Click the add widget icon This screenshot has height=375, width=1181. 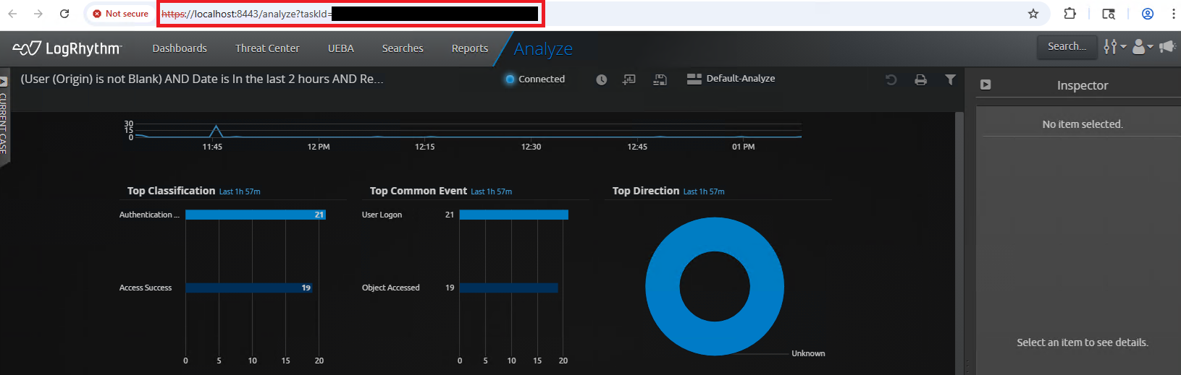click(x=629, y=79)
